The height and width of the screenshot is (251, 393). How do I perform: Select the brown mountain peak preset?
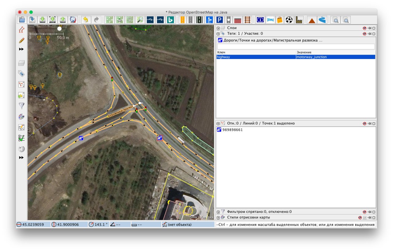312,20
